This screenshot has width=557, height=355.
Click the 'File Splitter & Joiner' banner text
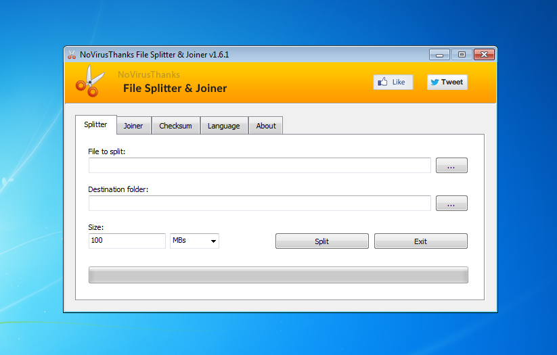pyautogui.click(x=175, y=89)
